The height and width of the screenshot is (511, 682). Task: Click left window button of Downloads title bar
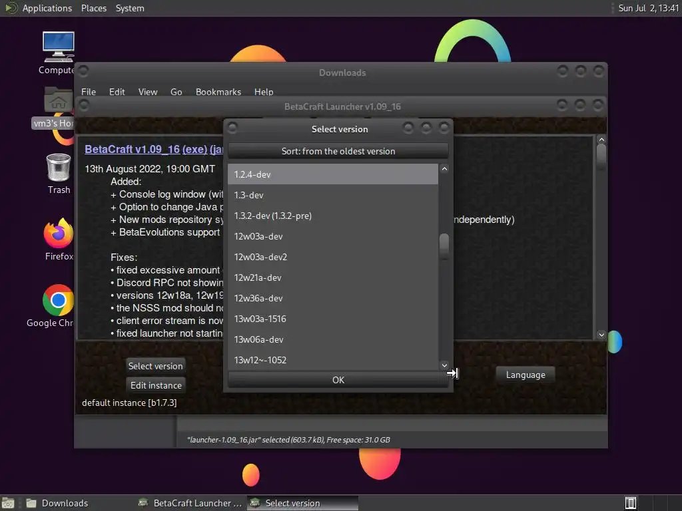83,71
